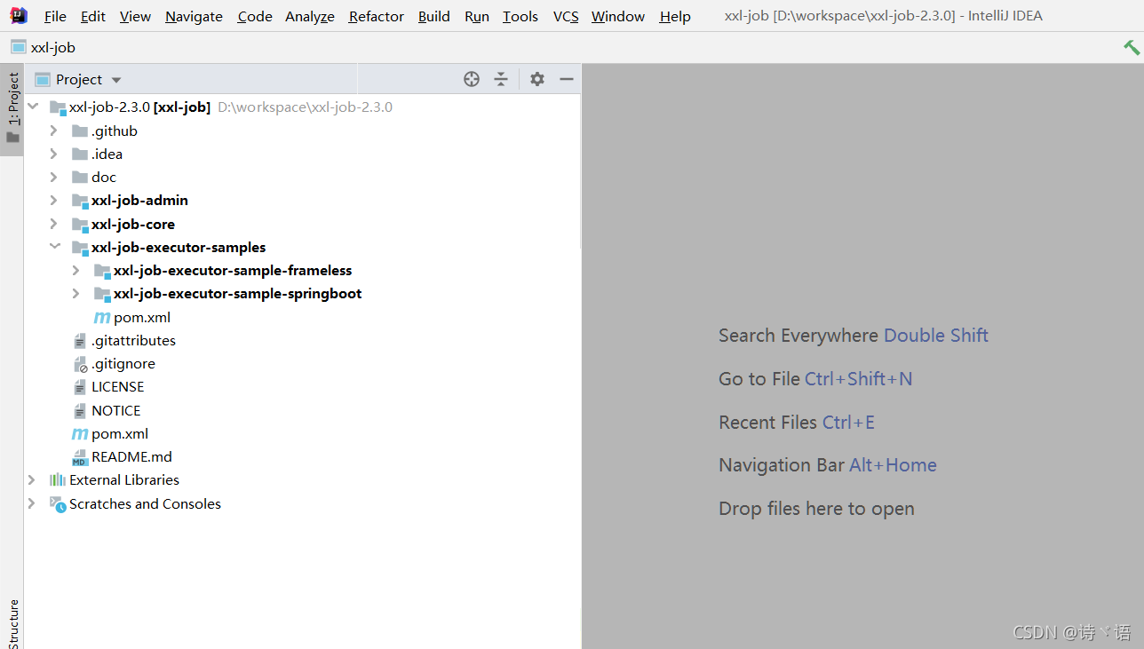Click the Project tree vertical scrollbar
Viewport: 1144px width, 649px height.
pos(579,171)
